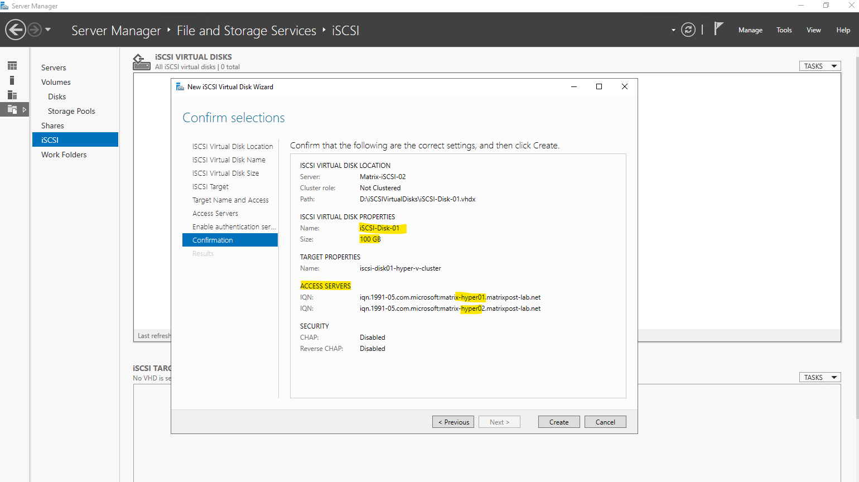Cancel the iSCSI Virtual Disk Wizard

[x=605, y=422]
